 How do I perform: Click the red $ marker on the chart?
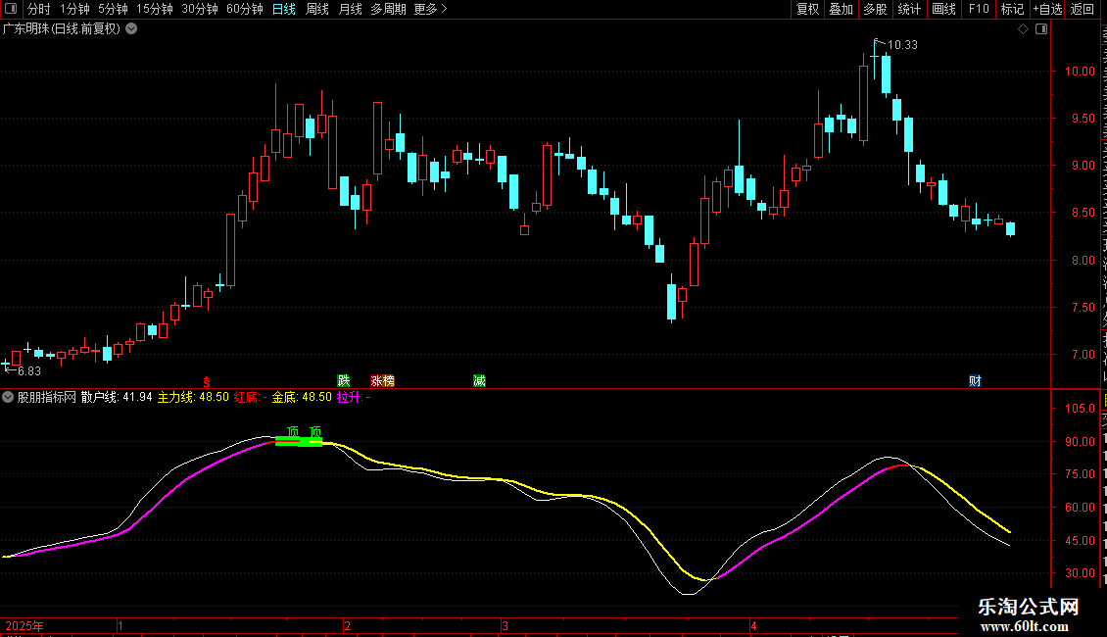pos(206,381)
